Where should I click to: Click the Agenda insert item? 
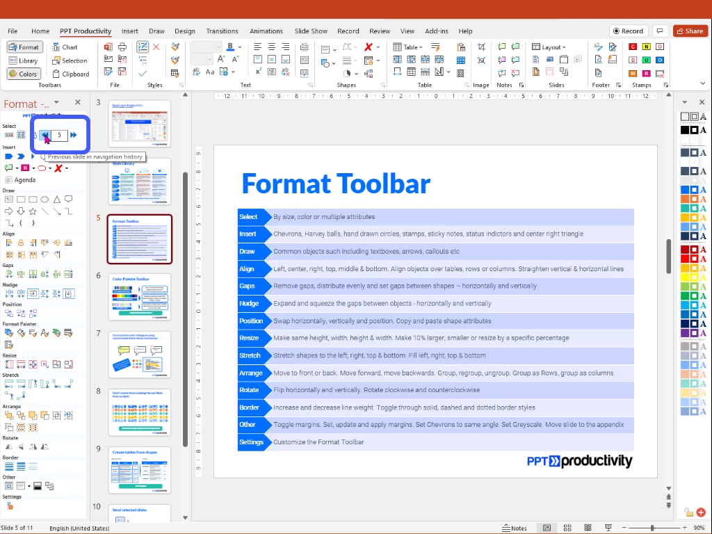[x=20, y=180]
